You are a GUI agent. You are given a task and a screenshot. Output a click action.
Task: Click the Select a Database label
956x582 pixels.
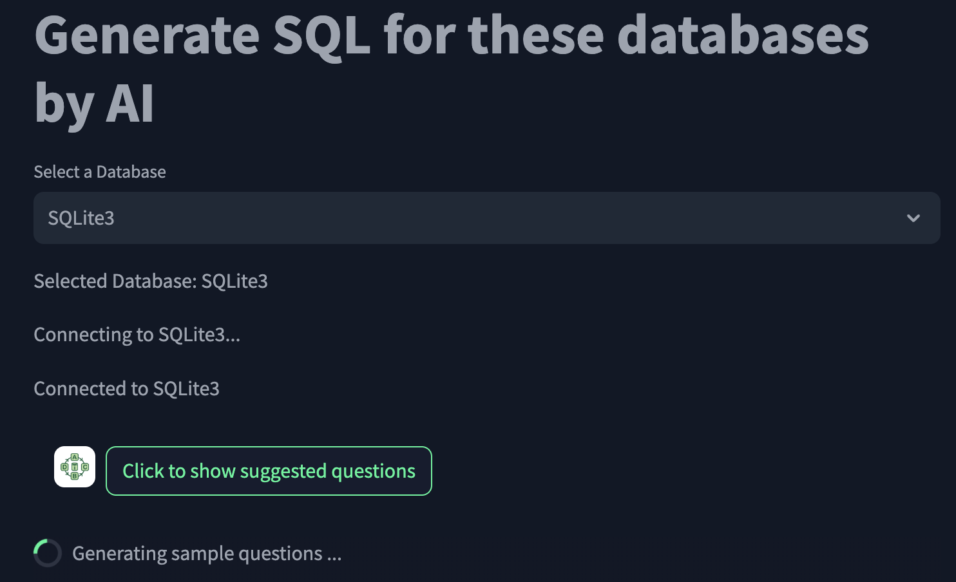(x=100, y=172)
